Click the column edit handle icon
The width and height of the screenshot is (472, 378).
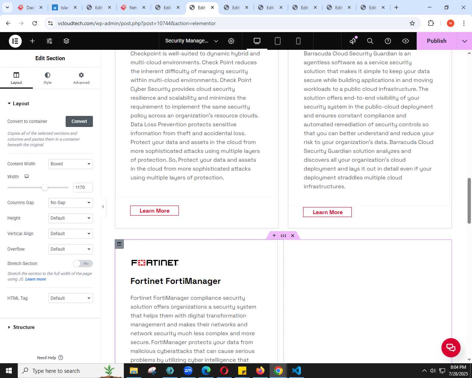pos(119,244)
